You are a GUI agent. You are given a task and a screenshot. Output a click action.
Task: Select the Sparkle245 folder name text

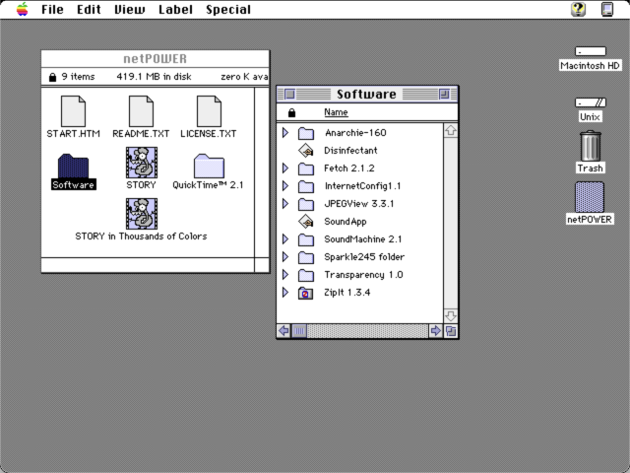click(364, 256)
